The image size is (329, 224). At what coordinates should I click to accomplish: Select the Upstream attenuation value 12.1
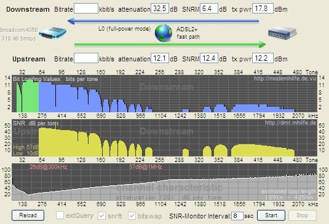(x=160, y=58)
